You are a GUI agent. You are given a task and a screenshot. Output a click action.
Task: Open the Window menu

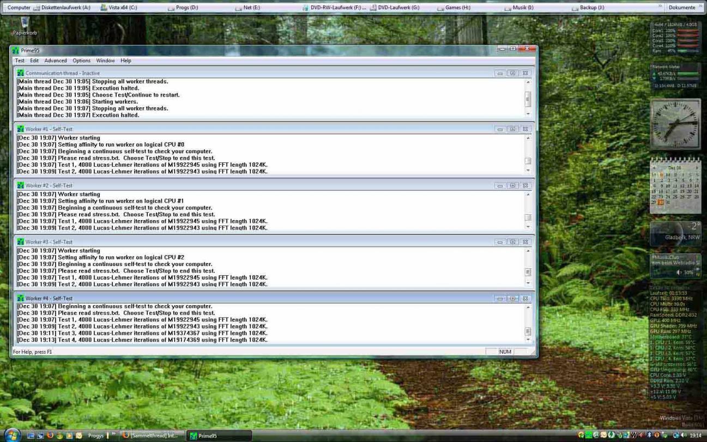[106, 60]
